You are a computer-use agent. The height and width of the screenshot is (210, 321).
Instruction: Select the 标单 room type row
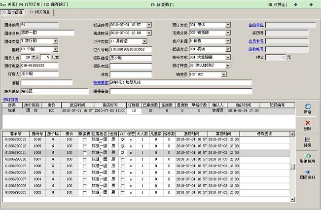(148, 111)
